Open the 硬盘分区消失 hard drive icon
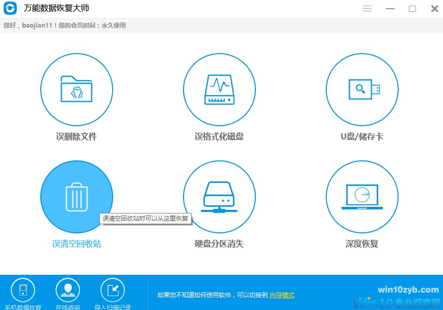Viewport: 443px width, 310px height. 219,197
